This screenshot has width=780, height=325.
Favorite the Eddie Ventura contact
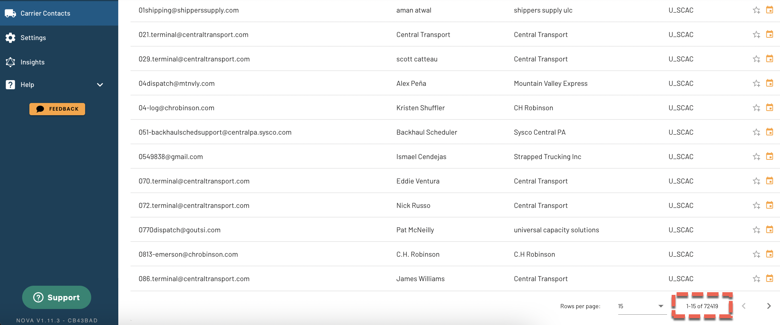756,181
